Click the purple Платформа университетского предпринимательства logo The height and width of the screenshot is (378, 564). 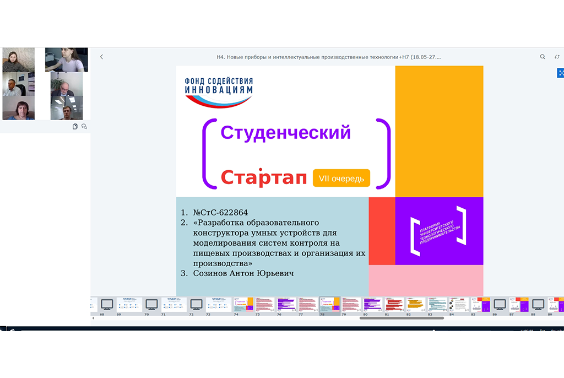[439, 231]
